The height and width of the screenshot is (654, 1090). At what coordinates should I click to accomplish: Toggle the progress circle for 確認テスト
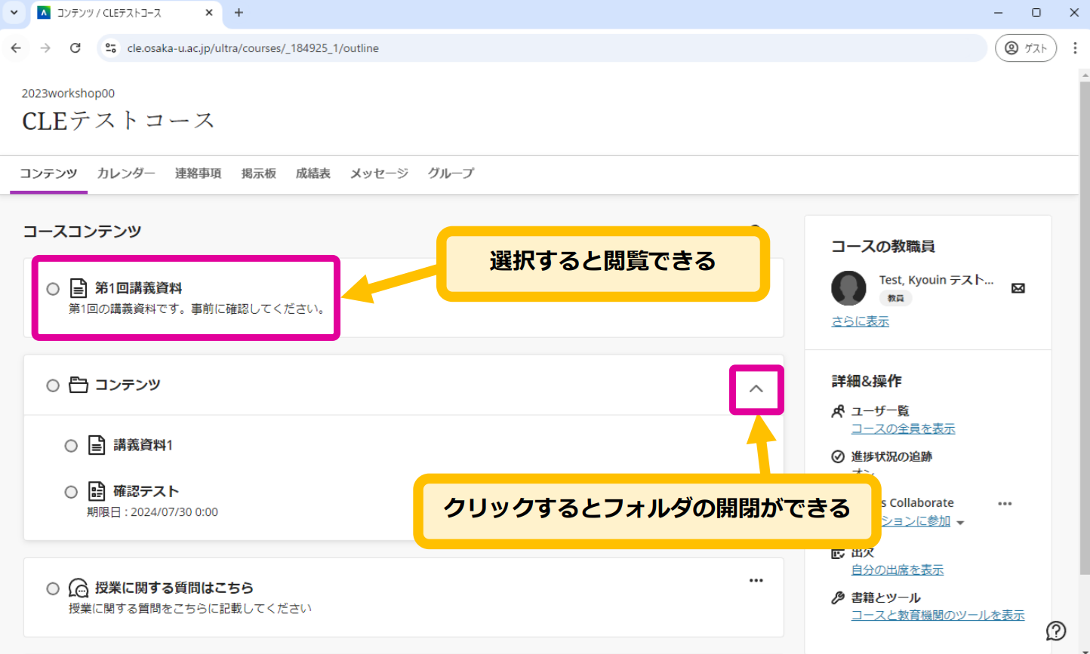click(x=71, y=492)
